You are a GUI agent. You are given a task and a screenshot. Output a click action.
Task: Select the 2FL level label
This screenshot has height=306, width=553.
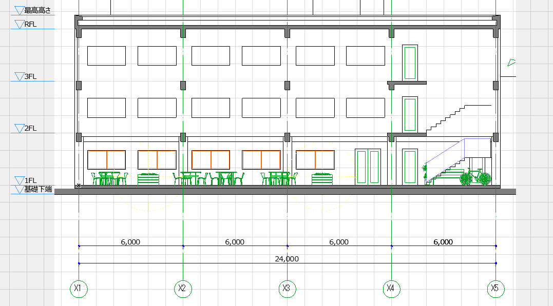pyautogui.click(x=31, y=128)
